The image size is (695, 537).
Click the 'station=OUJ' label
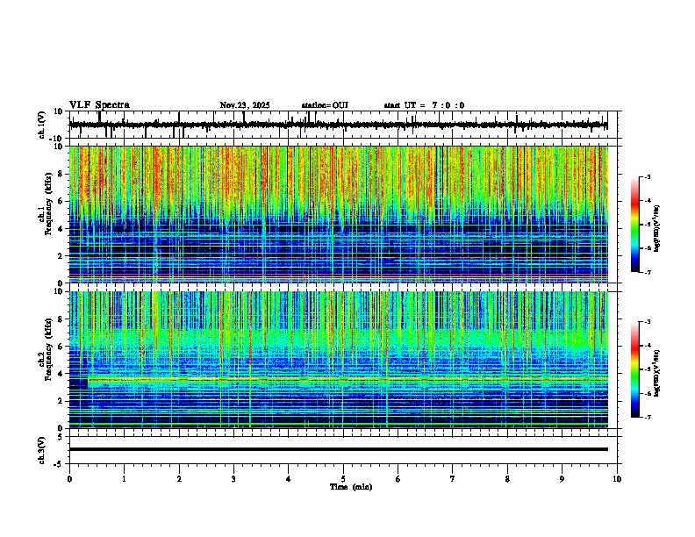(x=325, y=105)
